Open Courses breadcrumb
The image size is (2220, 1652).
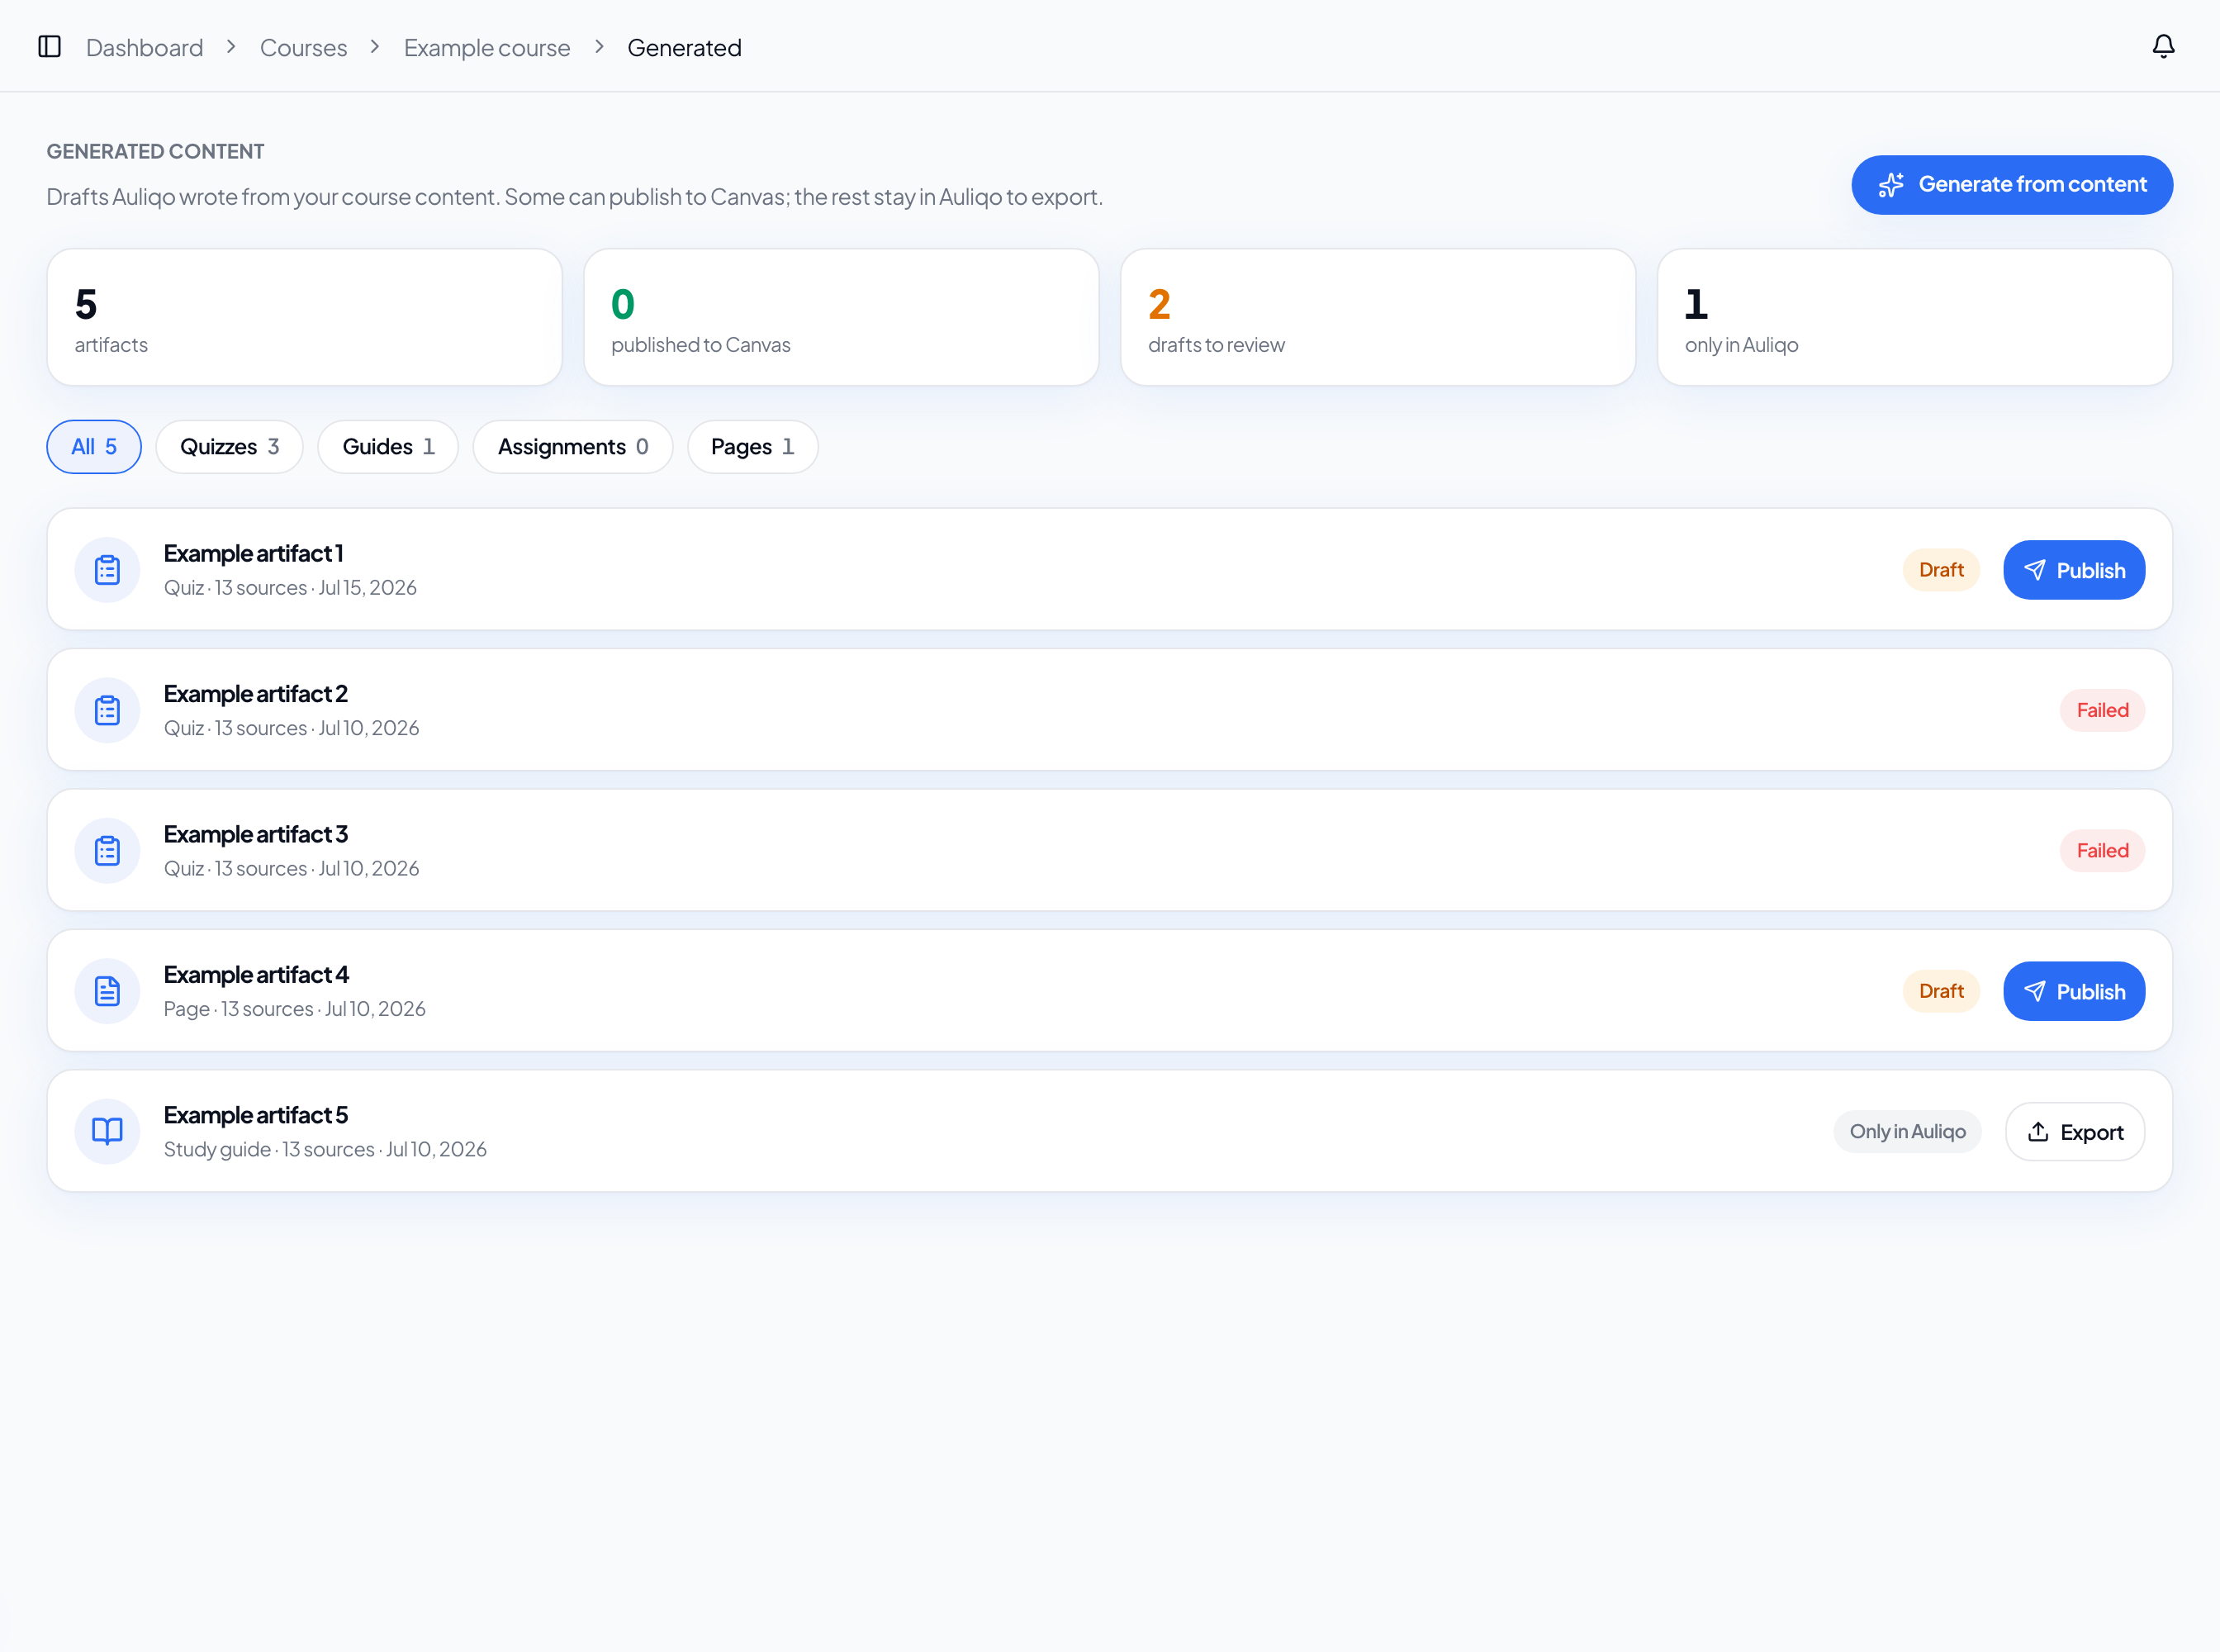point(303,48)
